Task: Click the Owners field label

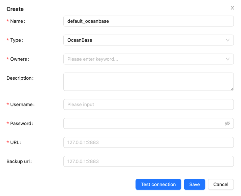Action: click(19, 59)
